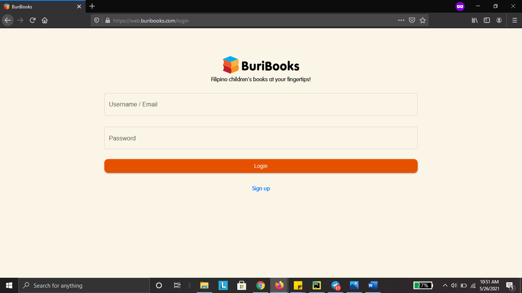Screen dimensions: 522x293
Task: Open the Action Center notifications icon
Action: pos(510,285)
